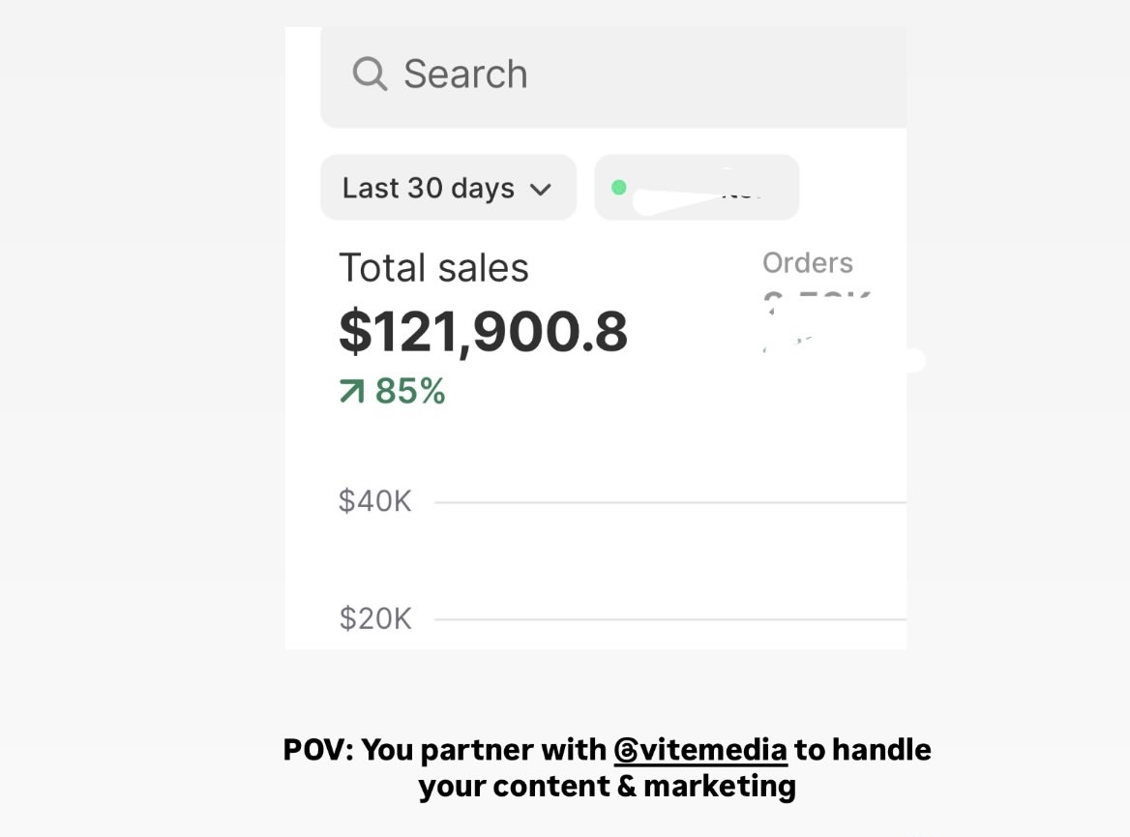Screen dimensions: 1130x837
Task: Open the Orders metric label
Action: click(808, 263)
